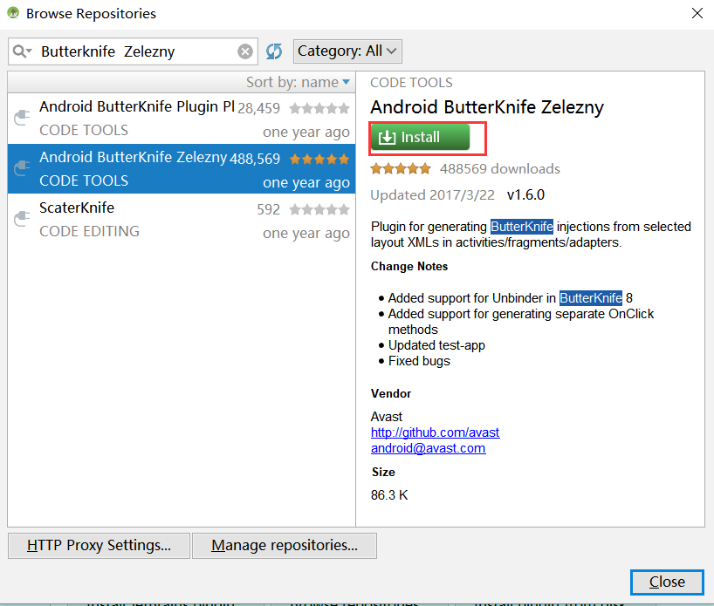Screen dimensions: 714x606
Task: Reload the plugin list with refresh icon
Action: [274, 51]
